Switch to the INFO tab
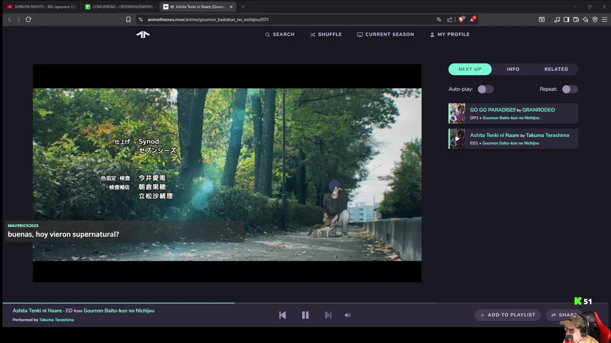 (513, 69)
